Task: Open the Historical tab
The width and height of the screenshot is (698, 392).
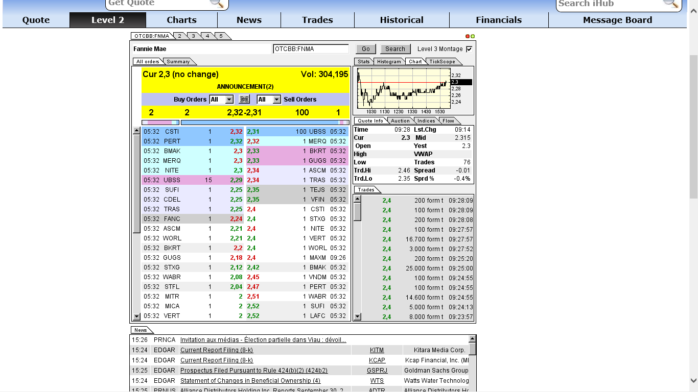Action: click(402, 20)
